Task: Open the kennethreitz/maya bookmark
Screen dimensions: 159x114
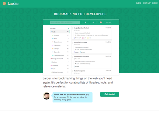Action: pos(80,42)
